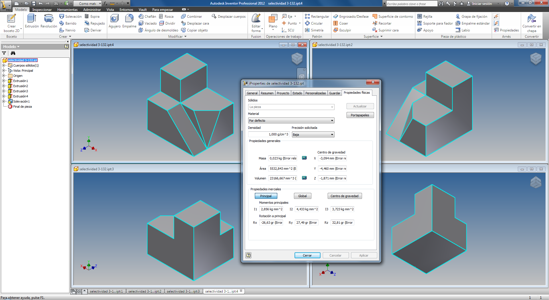Select the Extrusión tool in the ribbon

(x=32, y=21)
